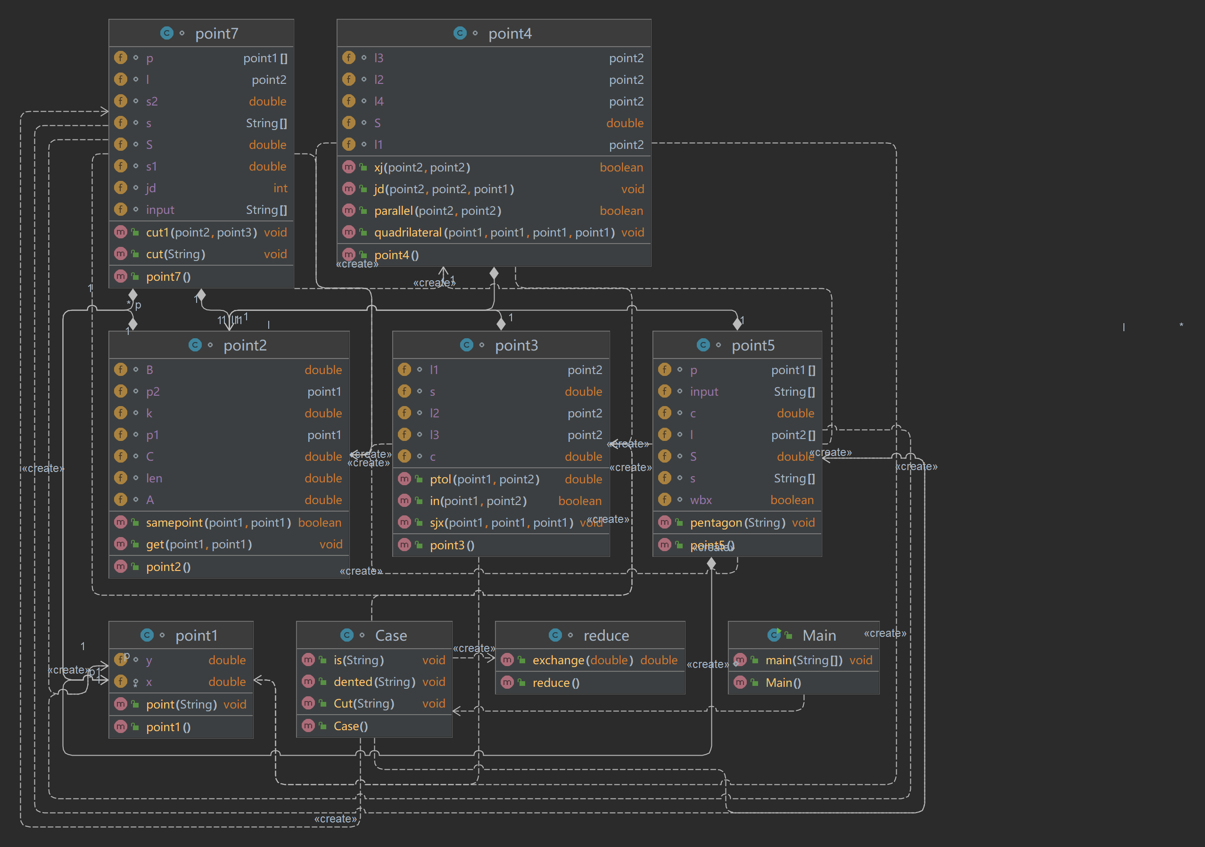The image size is (1205, 847).
Task: Click the l1 field row in point3
Action: 501,369
